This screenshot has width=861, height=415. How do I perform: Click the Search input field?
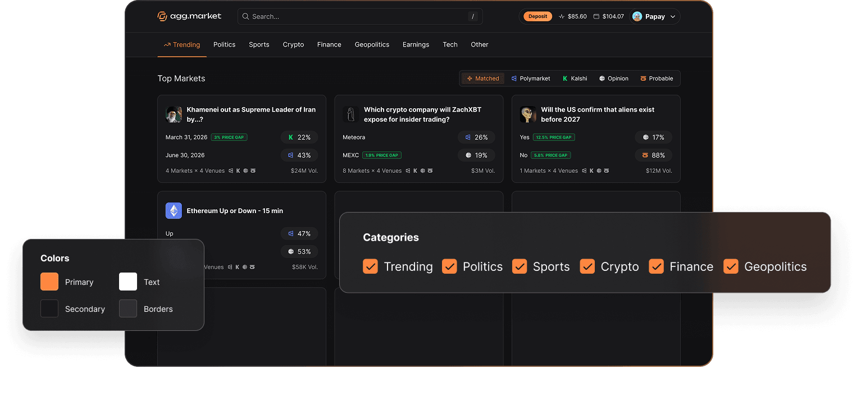(x=360, y=16)
